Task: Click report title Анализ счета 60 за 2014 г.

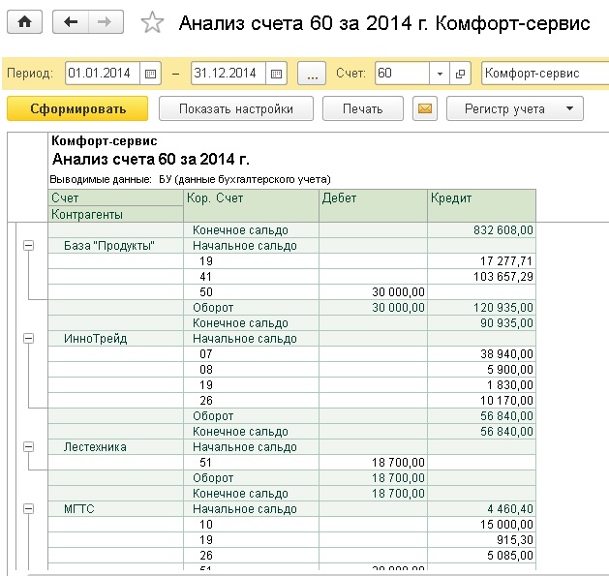Action: (151, 159)
